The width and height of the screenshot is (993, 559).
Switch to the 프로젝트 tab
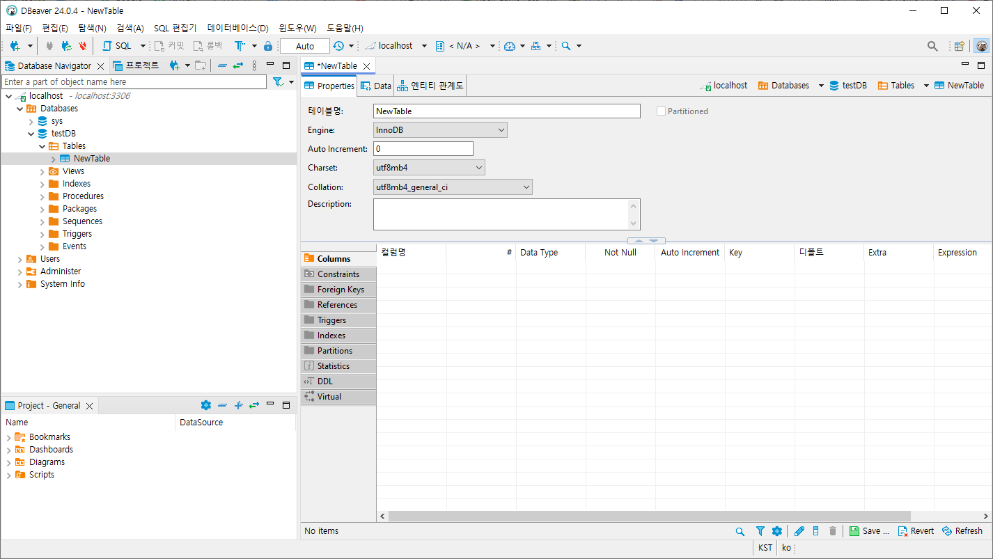(136, 65)
